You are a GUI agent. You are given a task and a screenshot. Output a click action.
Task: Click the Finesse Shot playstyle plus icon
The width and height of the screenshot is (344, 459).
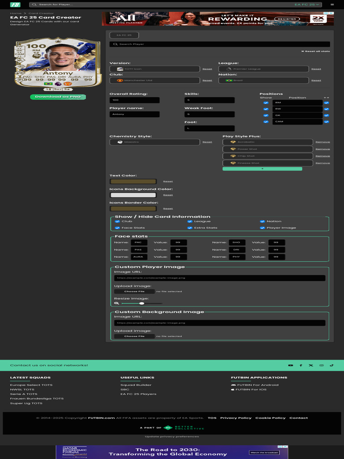pos(233,163)
